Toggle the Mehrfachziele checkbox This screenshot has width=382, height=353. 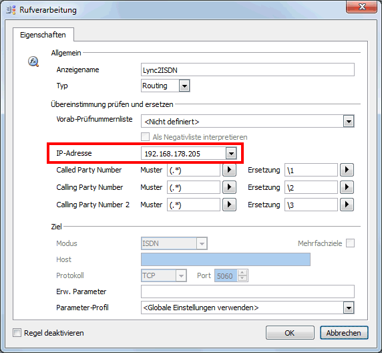point(351,243)
